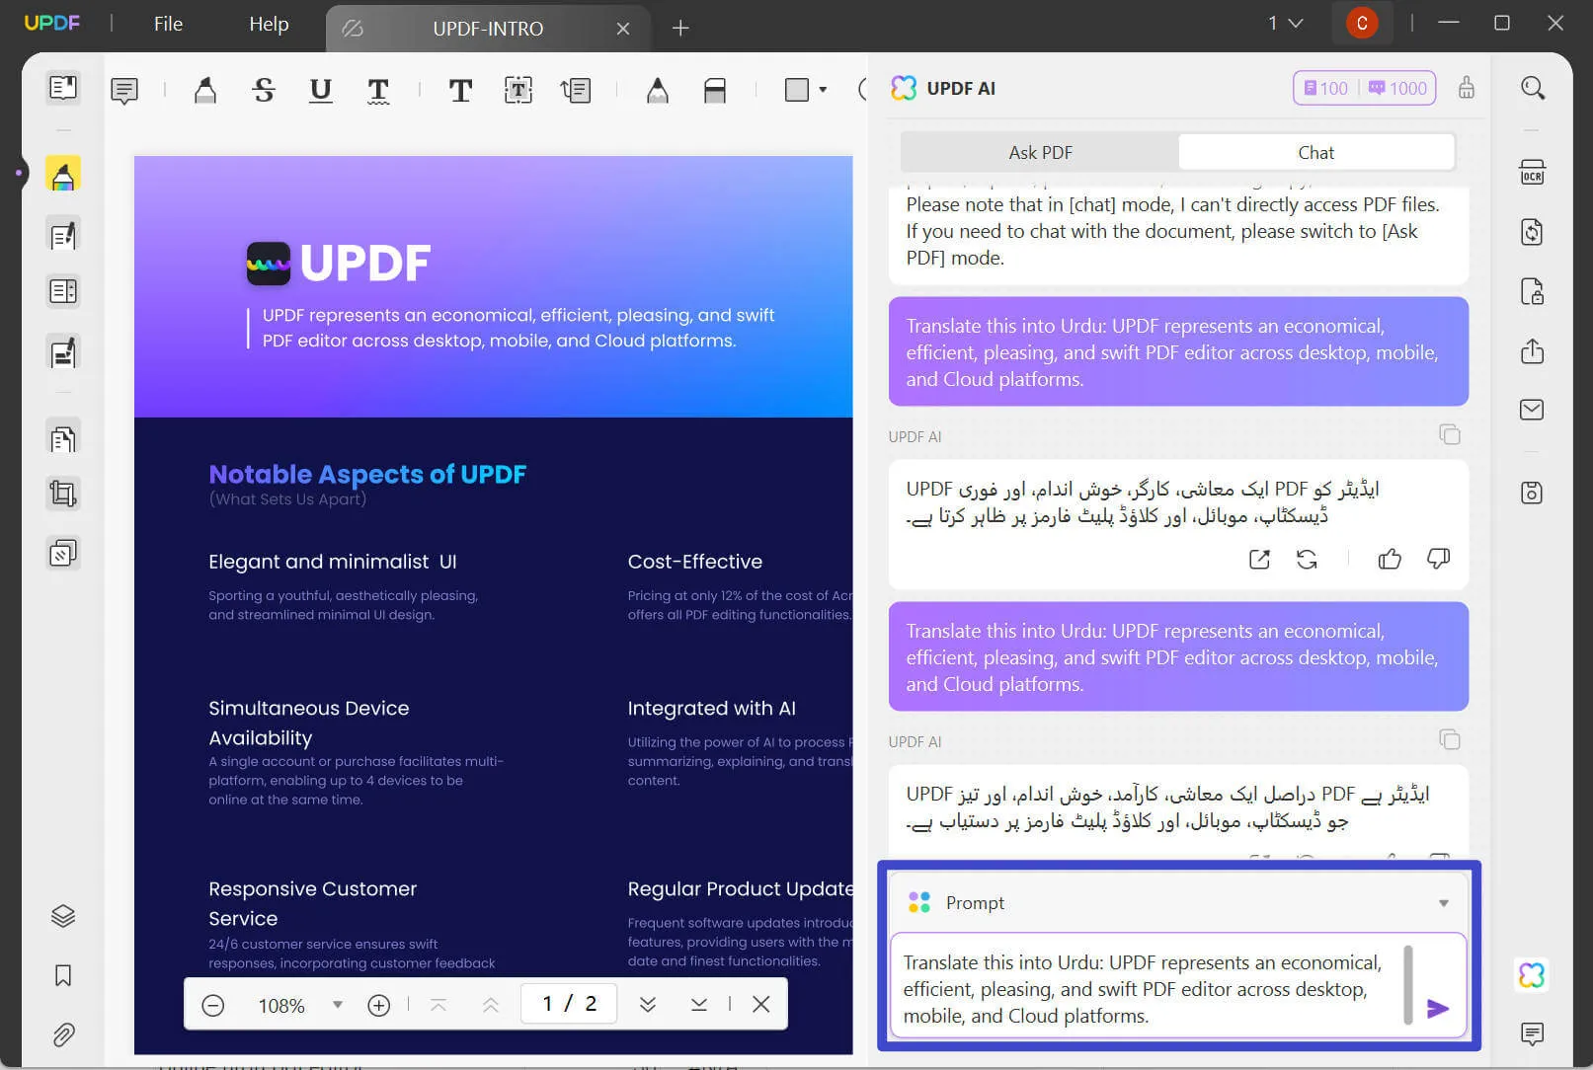Zoom out with minus button
Screen dimensions: 1593x1070
tap(213, 1005)
